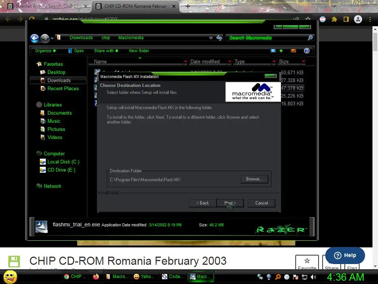
Task: Click the volume speaker tray icon
Action: pyautogui.click(x=313, y=277)
